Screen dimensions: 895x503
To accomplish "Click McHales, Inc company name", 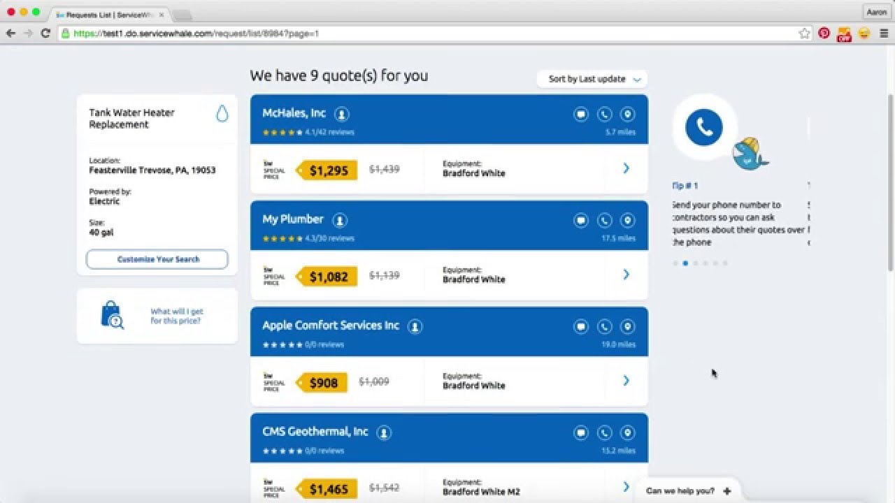I will pyautogui.click(x=294, y=113).
